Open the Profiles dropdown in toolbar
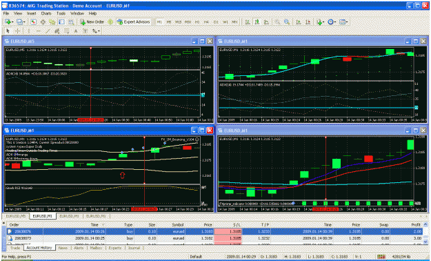This screenshot has height=261, width=431. coord(21,22)
